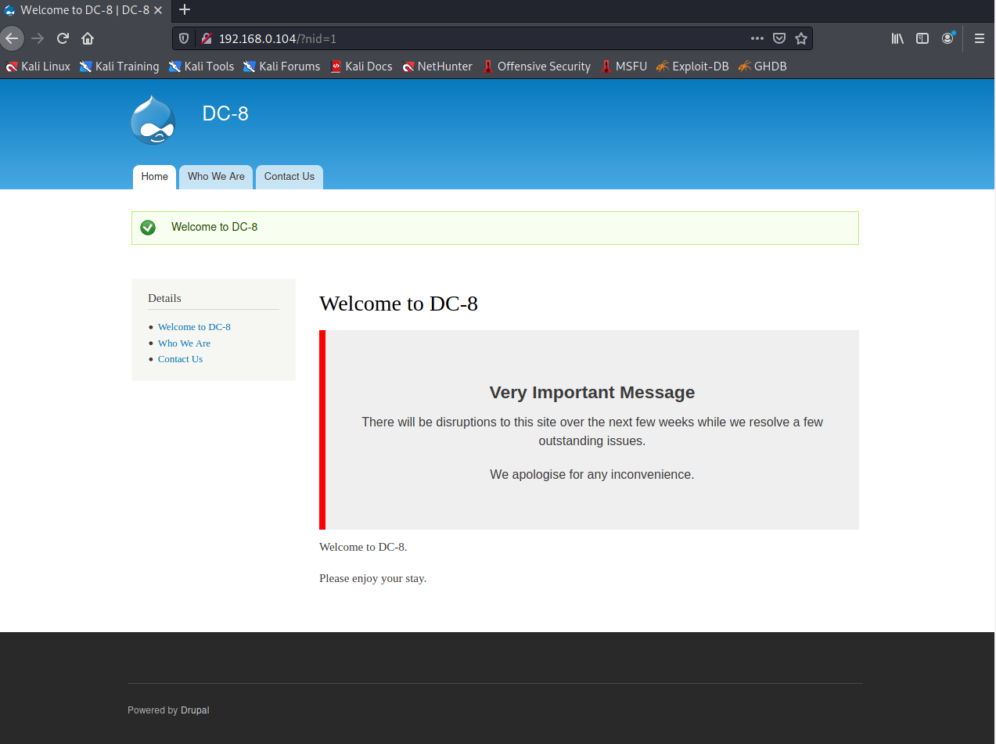Open Kali Linux bookmark
Viewport: 996px width, 744px height.
38,66
